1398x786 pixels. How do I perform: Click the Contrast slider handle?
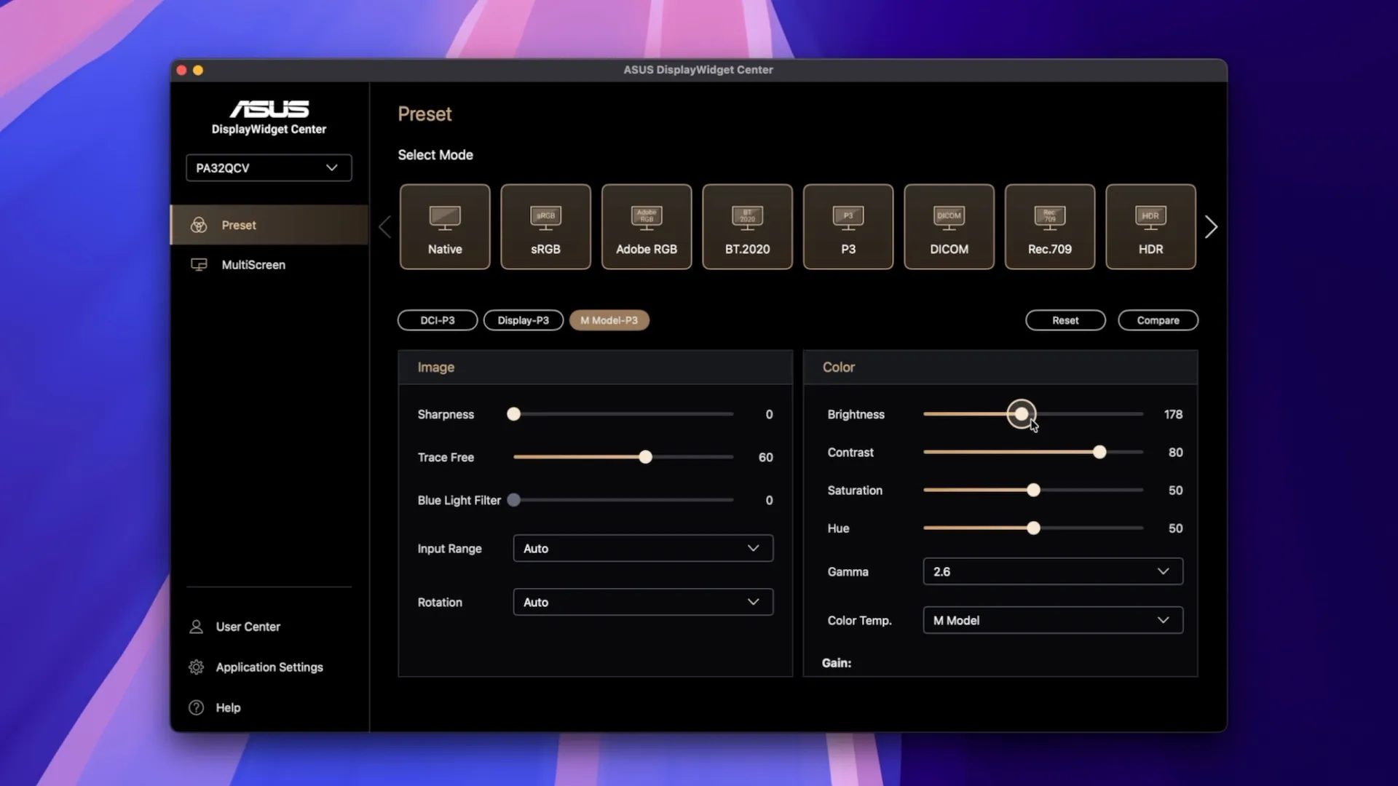[1099, 453]
